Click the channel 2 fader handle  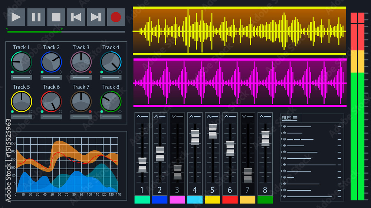coord(160,154)
